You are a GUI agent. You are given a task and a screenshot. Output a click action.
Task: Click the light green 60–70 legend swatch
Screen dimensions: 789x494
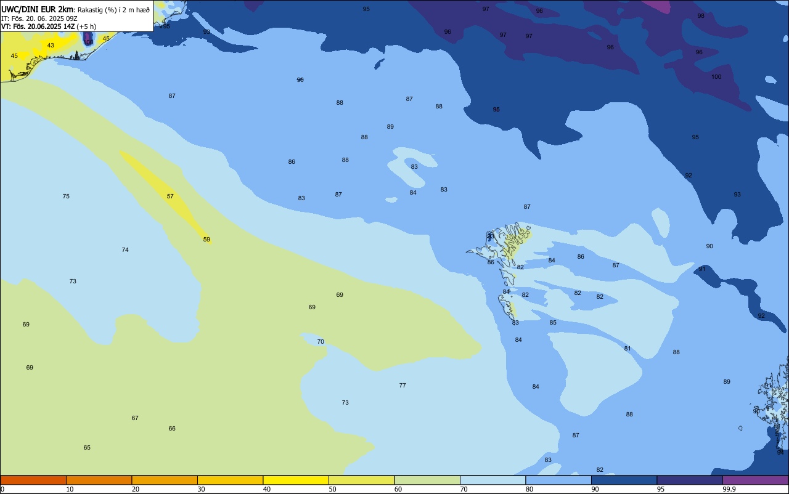point(427,480)
